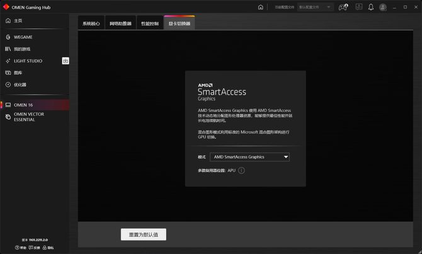Switch to the 系统核心 tab
Viewport: 422px width, 254px height.
click(91, 23)
